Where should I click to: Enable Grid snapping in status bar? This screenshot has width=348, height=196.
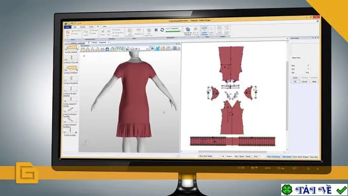tap(236, 156)
